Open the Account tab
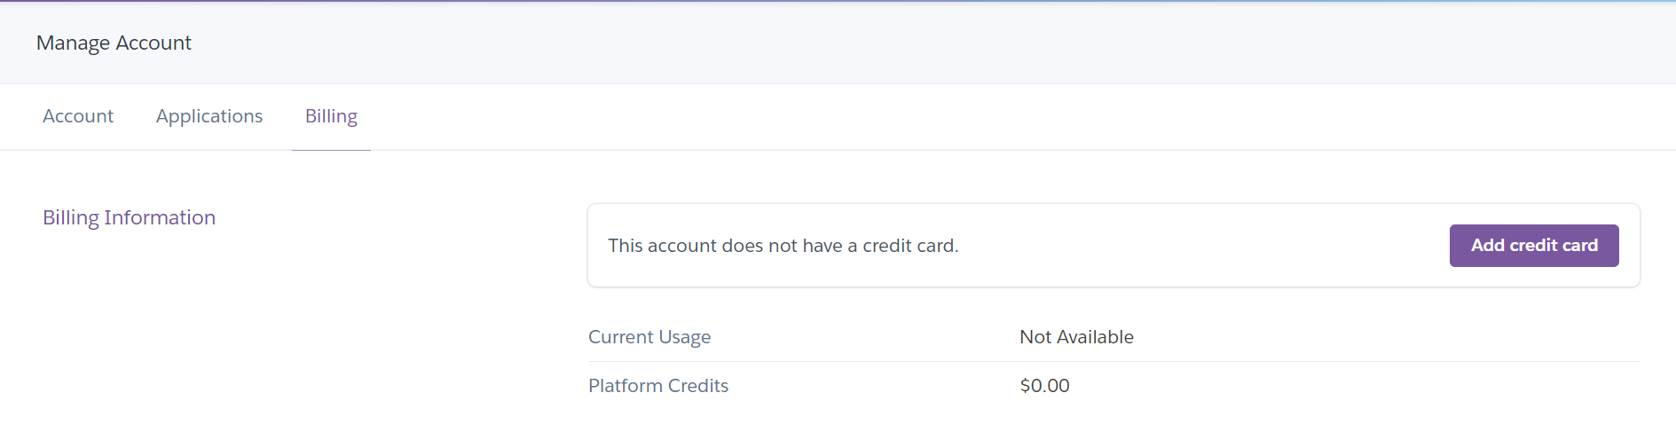This screenshot has width=1676, height=440. (x=78, y=116)
